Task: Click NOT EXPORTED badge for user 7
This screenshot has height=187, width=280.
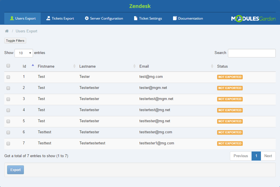Action: click(x=230, y=143)
